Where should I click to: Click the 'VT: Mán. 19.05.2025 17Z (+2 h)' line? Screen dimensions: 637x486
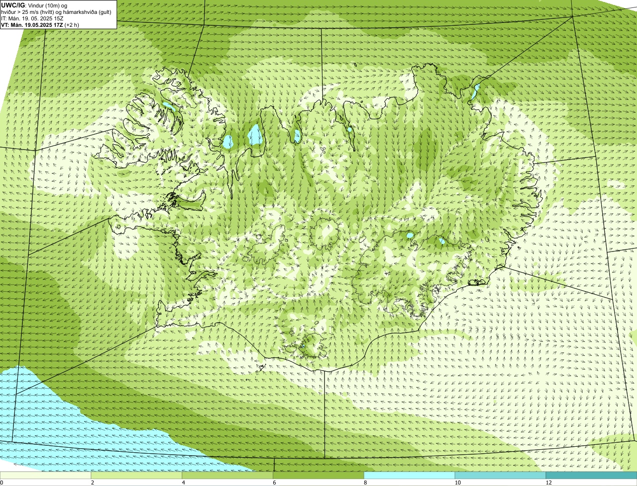(x=40, y=24)
